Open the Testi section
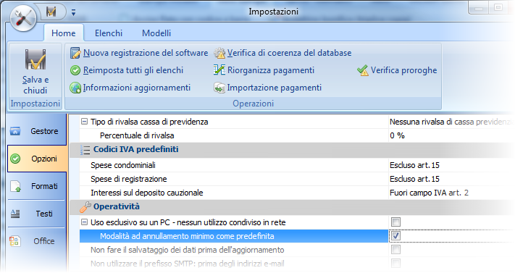This screenshot has width=515, height=273. pyautogui.click(x=36, y=214)
